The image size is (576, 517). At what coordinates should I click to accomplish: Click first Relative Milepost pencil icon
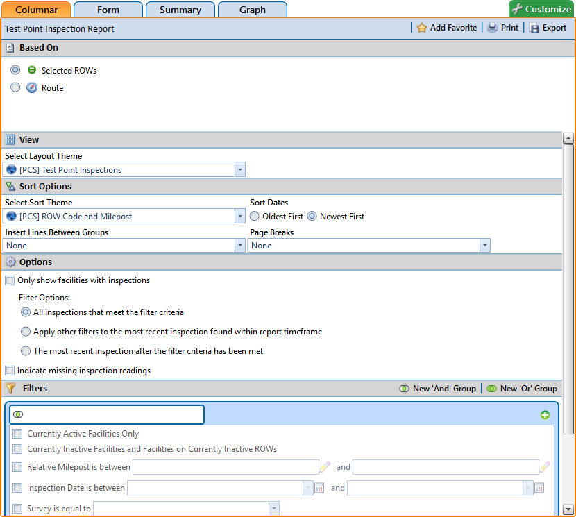click(325, 466)
